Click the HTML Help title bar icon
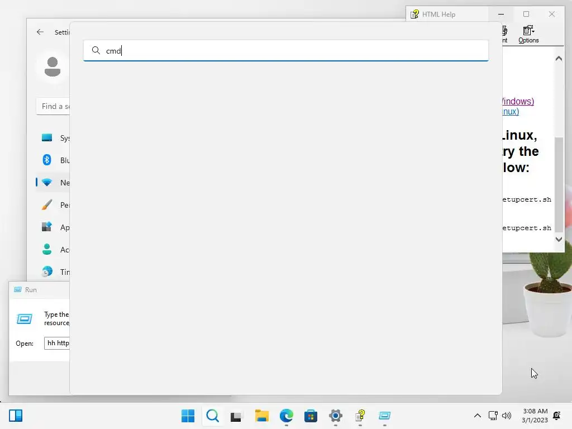The width and height of the screenshot is (572, 429). coord(415,14)
